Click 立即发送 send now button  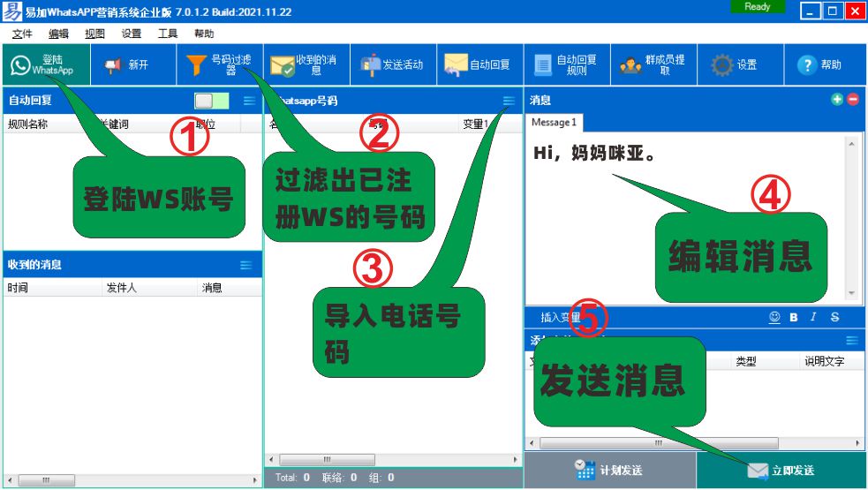(781, 470)
